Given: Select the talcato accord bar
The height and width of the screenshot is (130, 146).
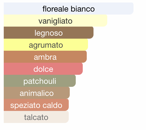Looking at the screenshot, I should tap(36, 117).
